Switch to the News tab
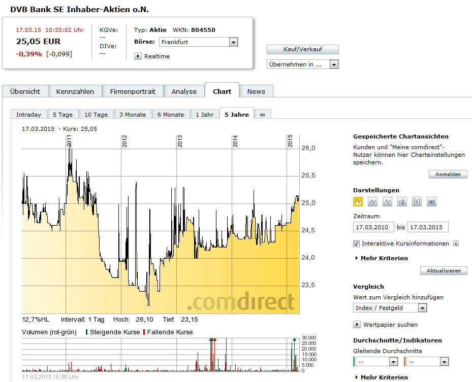 [x=256, y=91]
